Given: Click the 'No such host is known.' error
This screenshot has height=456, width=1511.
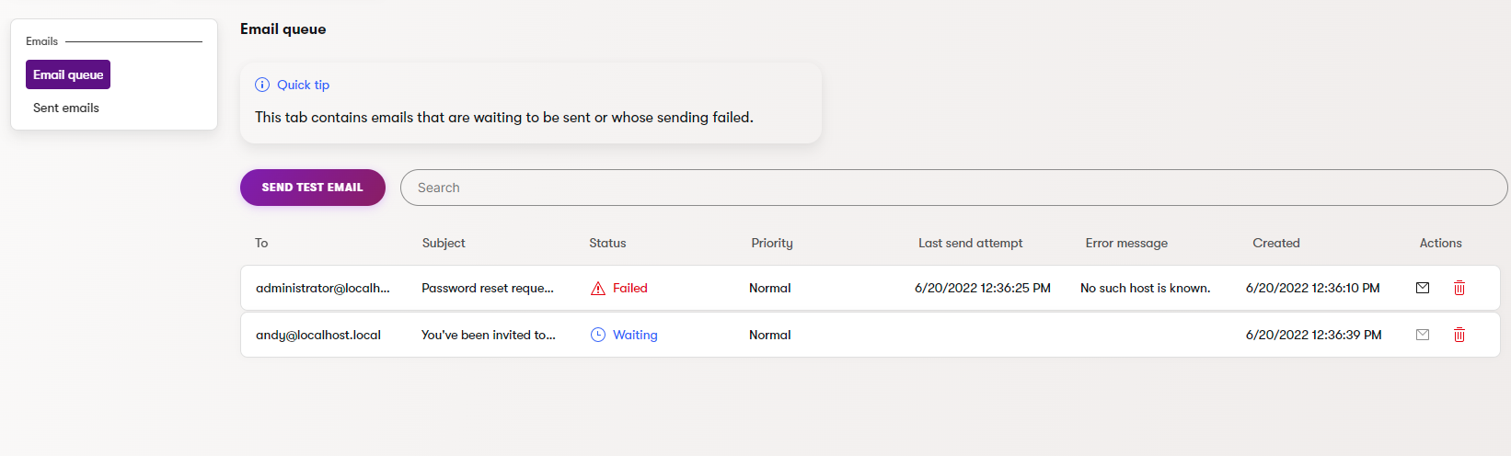Looking at the screenshot, I should click(1145, 288).
